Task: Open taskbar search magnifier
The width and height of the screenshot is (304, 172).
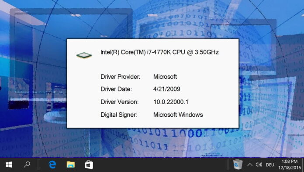Action: tap(27, 165)
